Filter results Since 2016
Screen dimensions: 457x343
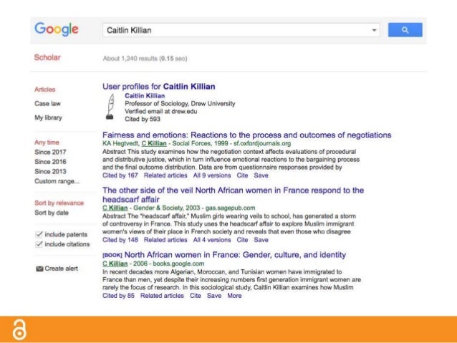50,161
